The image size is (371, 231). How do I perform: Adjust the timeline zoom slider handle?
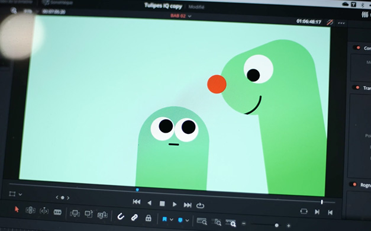(276, 225)
